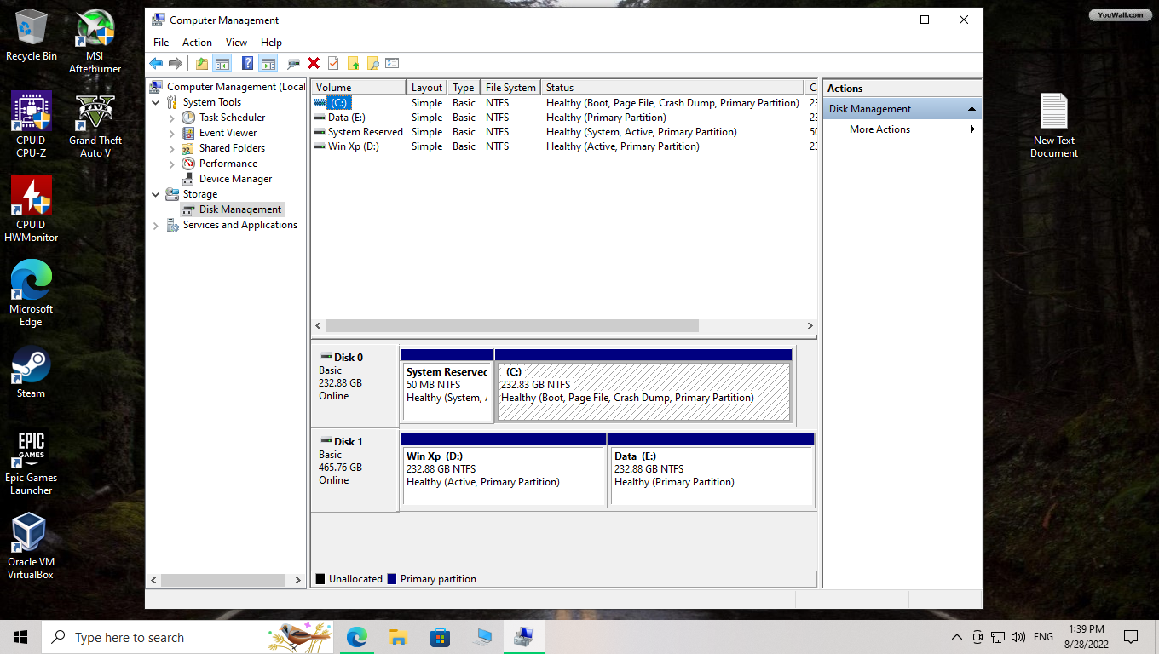Sort by the Status column header

click(672, 88)
